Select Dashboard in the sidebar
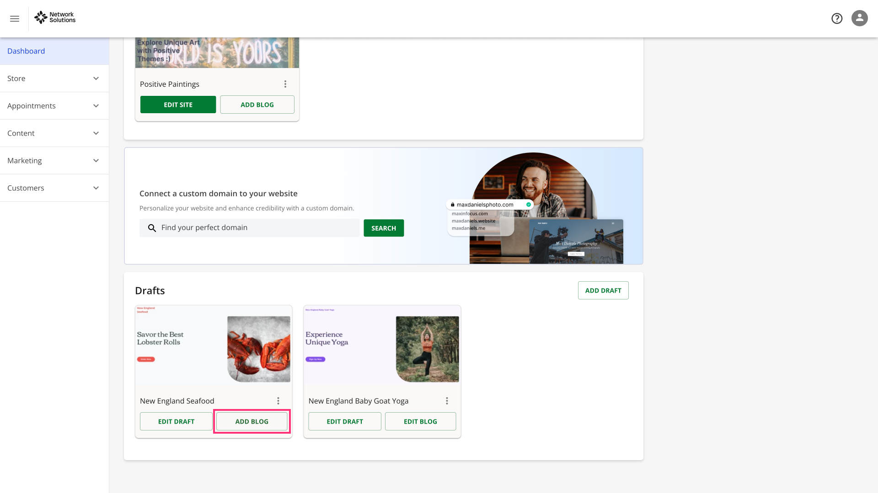The width and height of the screenshot is (878, 493). [26, 51]
